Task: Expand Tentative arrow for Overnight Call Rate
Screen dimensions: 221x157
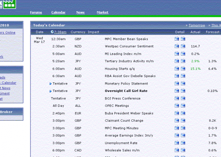Action: (x=51, y=91)
